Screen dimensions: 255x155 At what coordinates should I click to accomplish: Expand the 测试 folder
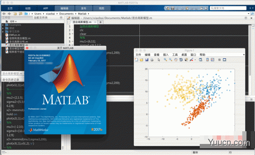point(3,28)
